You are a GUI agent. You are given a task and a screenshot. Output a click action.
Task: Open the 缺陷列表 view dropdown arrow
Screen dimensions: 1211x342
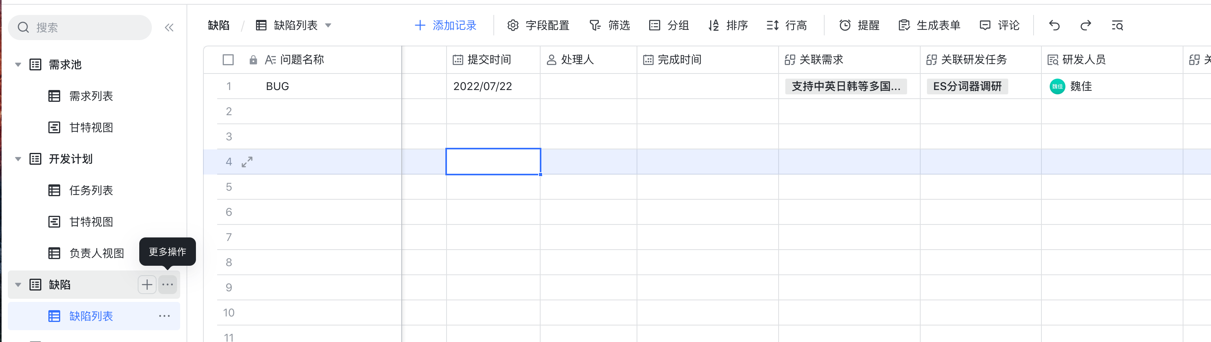pyautogui.click(x=328, y=26)
